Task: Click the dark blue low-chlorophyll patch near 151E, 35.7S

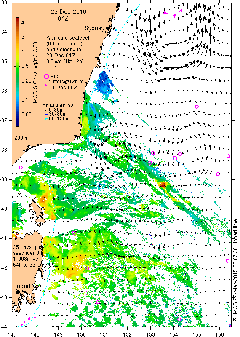Action: [104, 83]
